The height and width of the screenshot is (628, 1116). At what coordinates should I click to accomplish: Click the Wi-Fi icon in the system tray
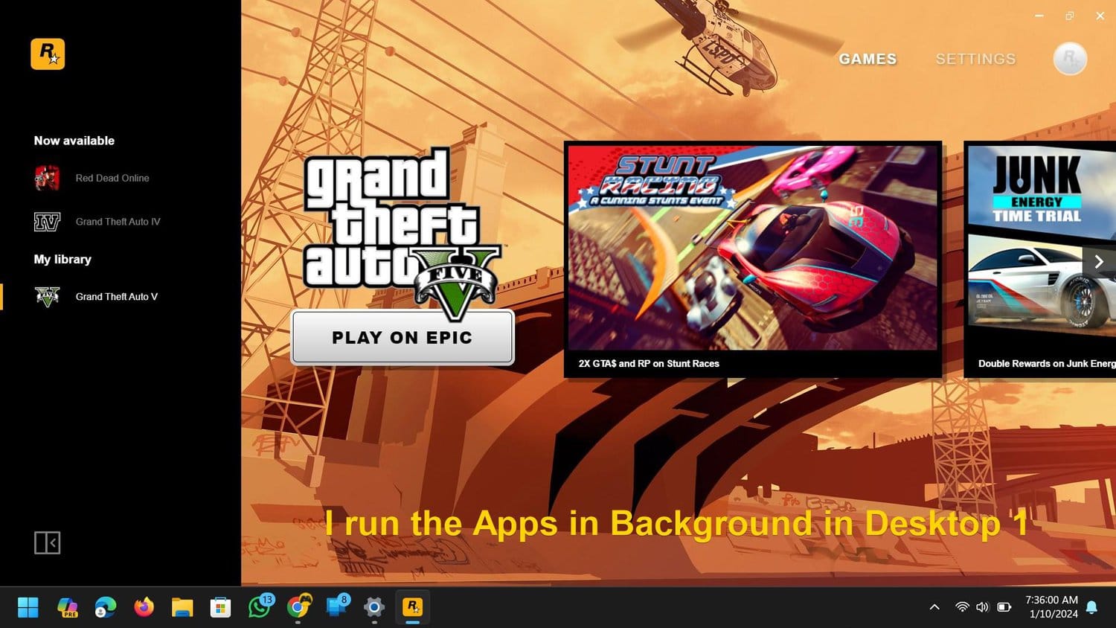(961, 607)
